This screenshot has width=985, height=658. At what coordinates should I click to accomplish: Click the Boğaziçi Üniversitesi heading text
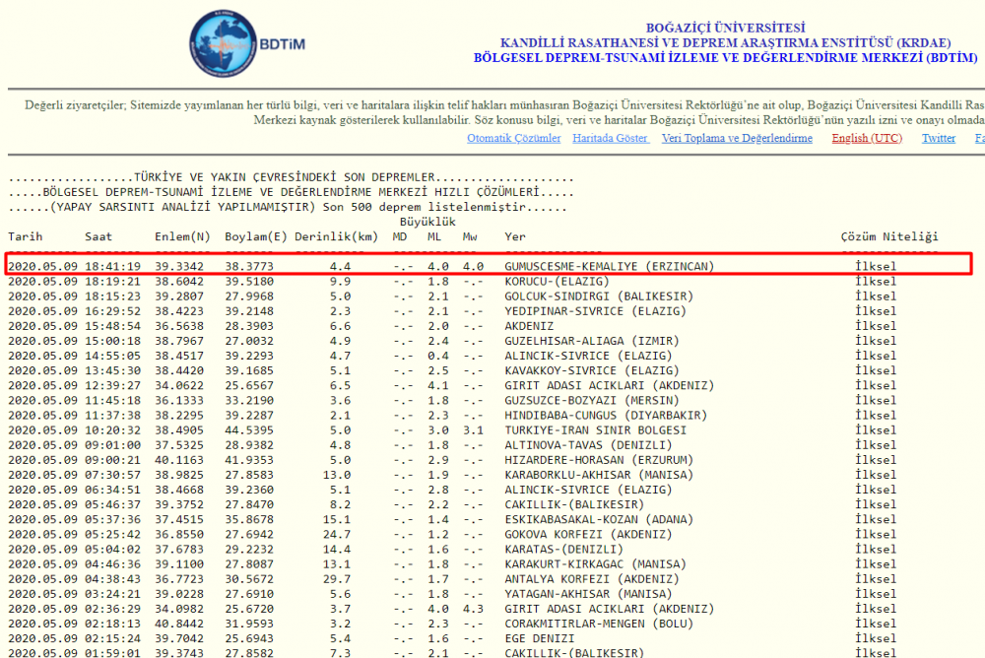click(x=725, y=29)
